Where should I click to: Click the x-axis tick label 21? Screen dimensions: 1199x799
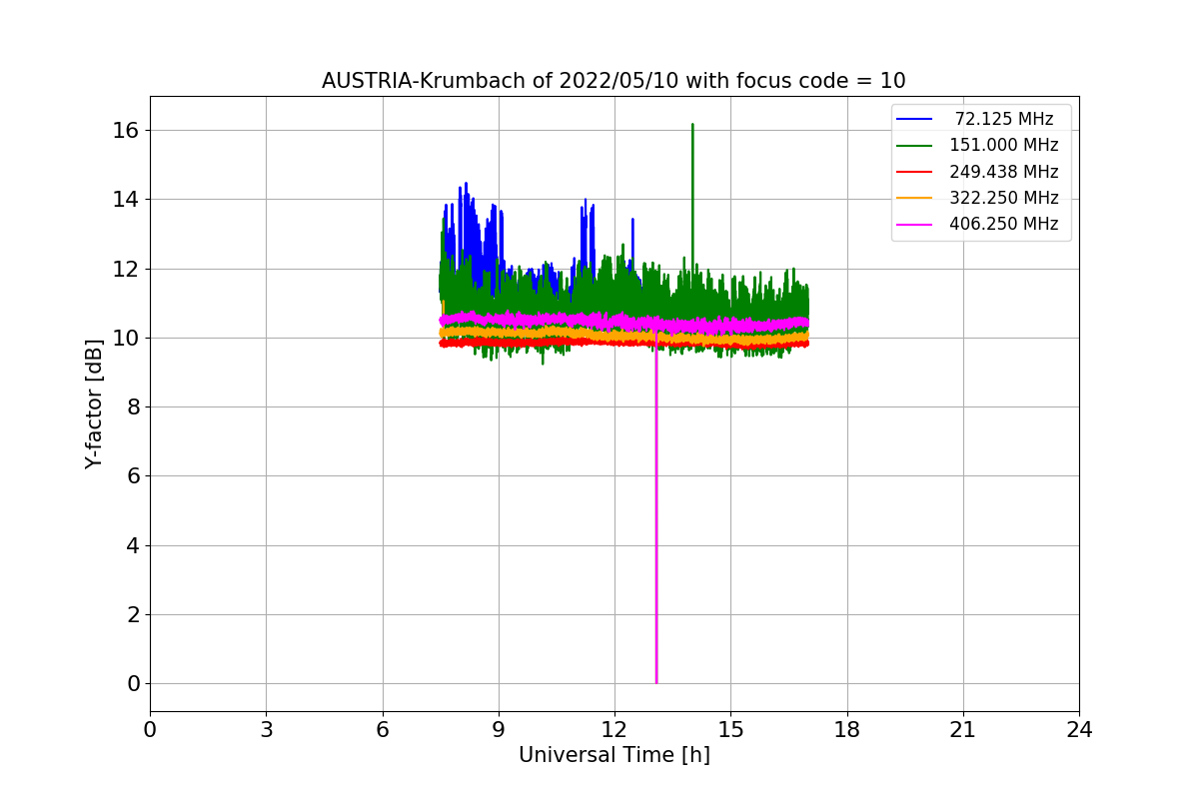click(x=963, y=730)
